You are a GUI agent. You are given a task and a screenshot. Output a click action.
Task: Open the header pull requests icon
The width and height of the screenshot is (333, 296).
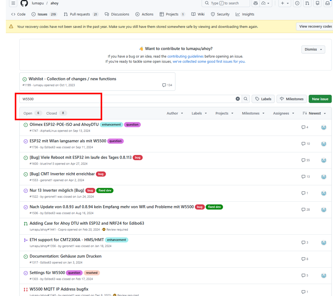click(x=307, y=3)
